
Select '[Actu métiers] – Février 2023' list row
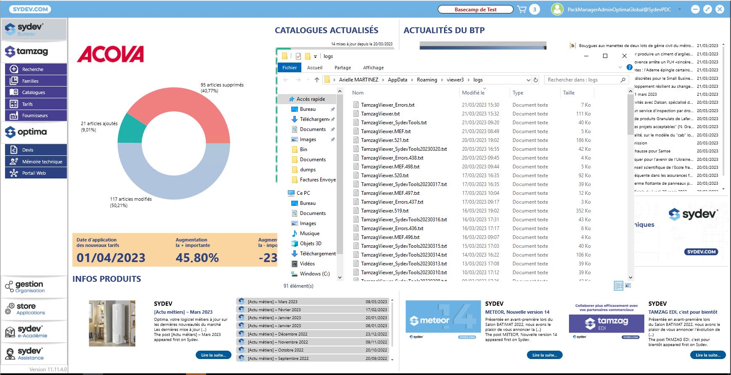[x=312, y=309]
